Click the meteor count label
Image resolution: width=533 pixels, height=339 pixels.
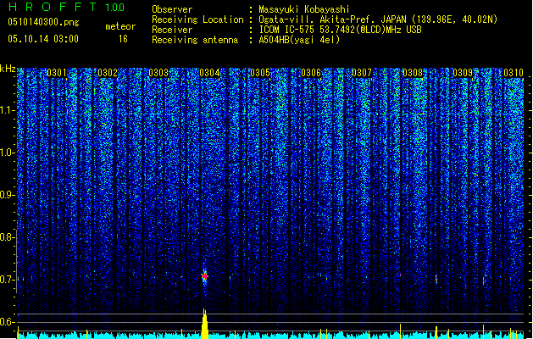[120, 26]
